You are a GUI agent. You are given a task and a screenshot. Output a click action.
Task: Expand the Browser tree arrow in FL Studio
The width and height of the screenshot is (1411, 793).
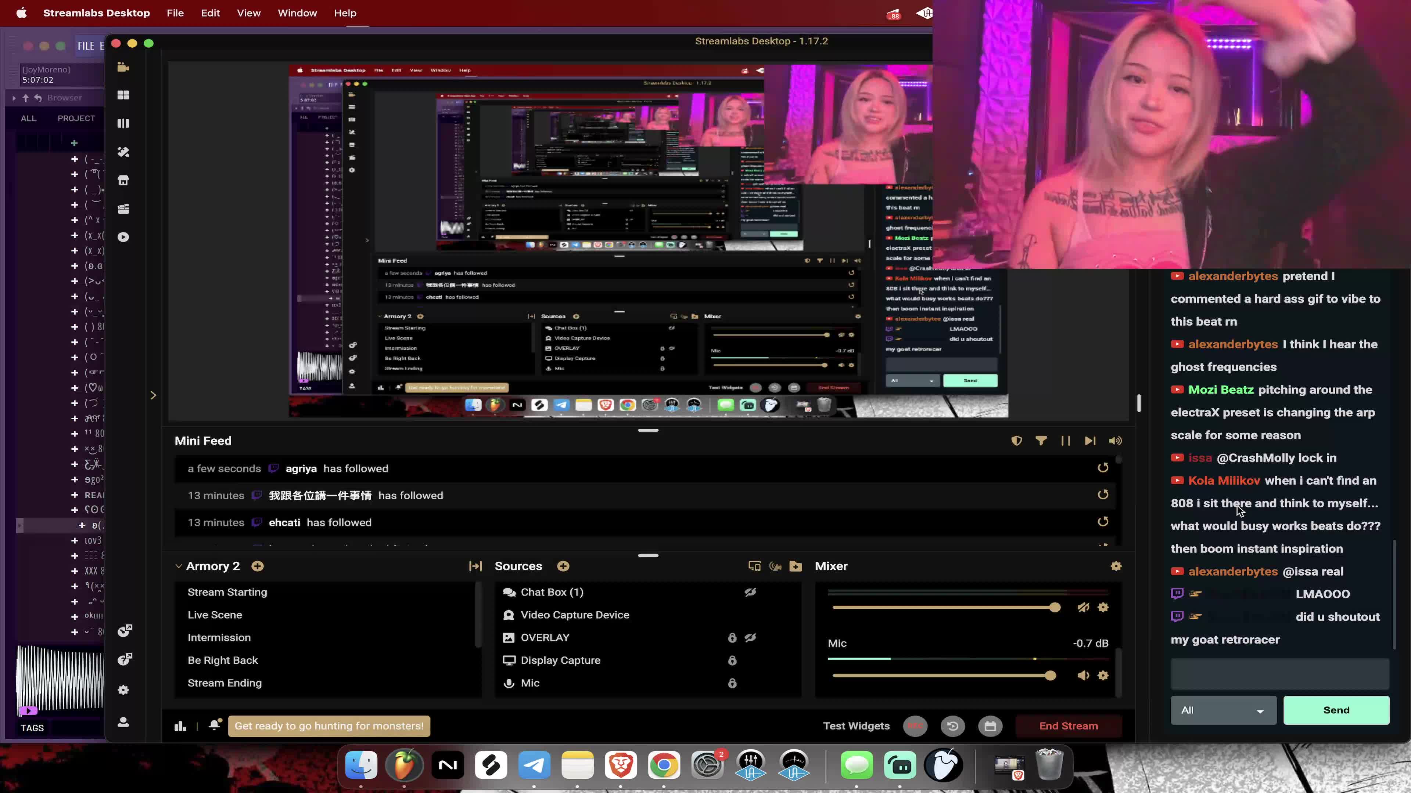pyautogui.click(x=14, y=98)
